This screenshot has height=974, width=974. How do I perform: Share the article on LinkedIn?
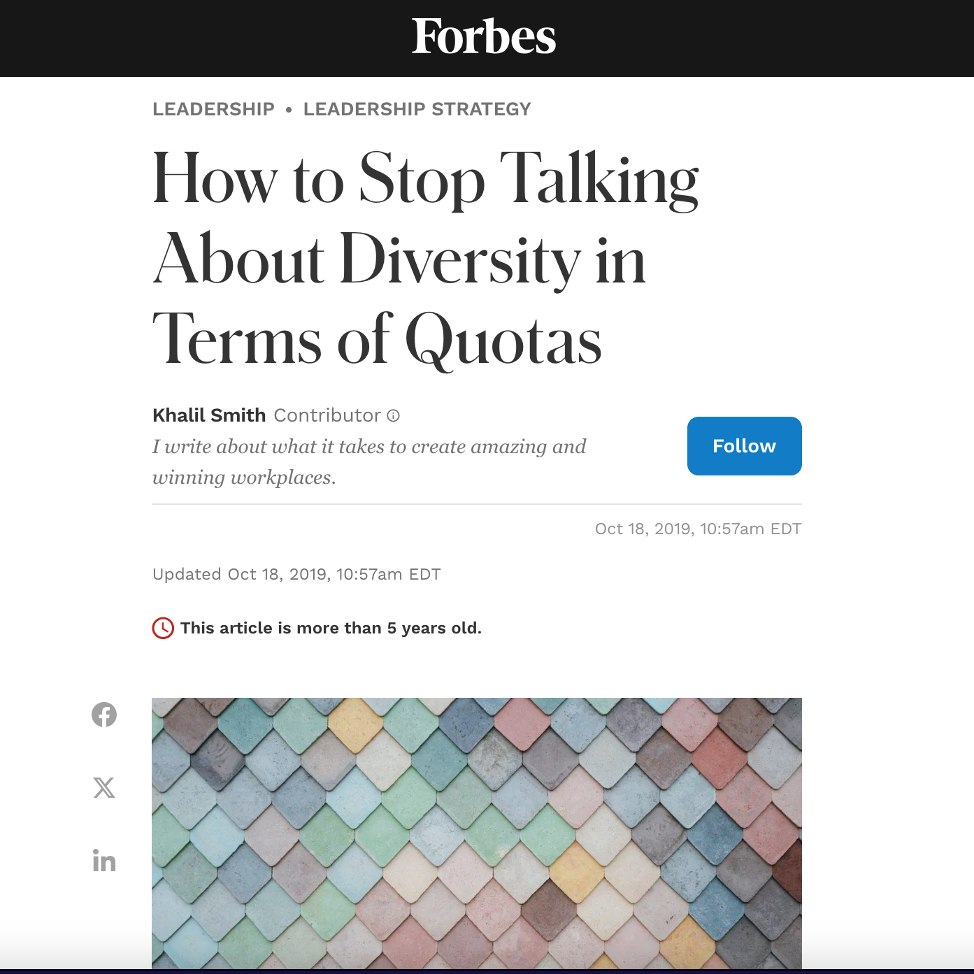104,861
